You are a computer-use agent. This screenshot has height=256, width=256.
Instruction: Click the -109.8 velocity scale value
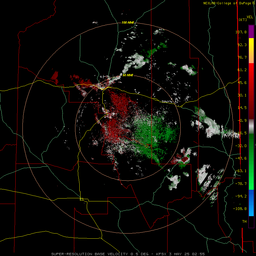tap(240, 209)
